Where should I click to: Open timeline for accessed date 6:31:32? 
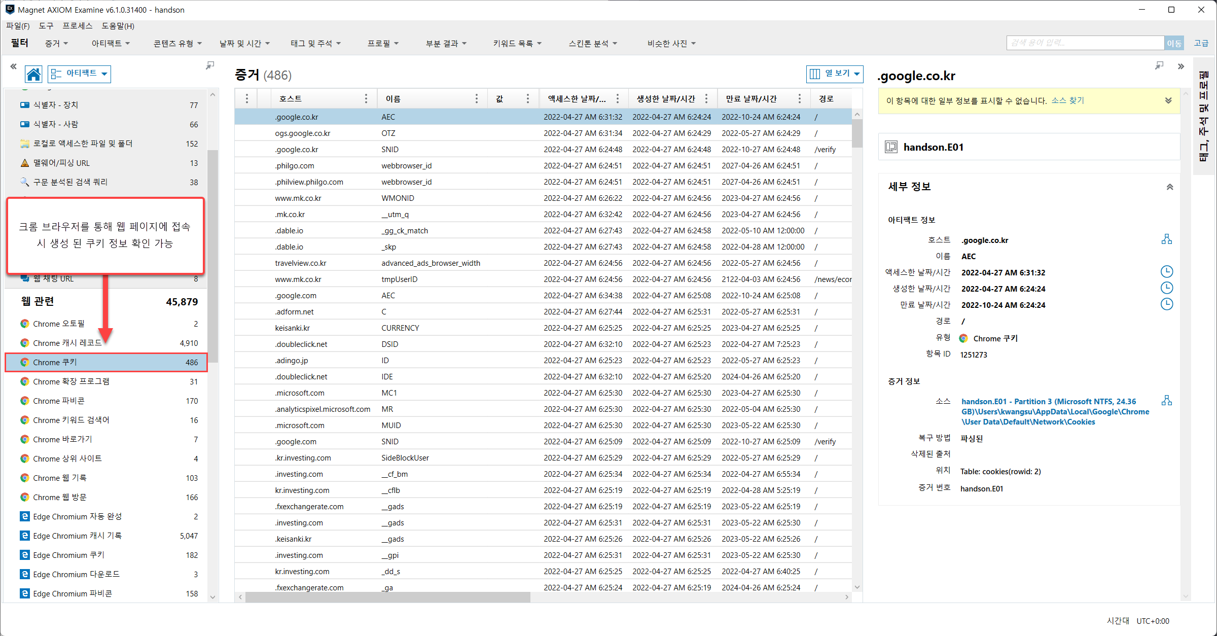[1167, 272]
